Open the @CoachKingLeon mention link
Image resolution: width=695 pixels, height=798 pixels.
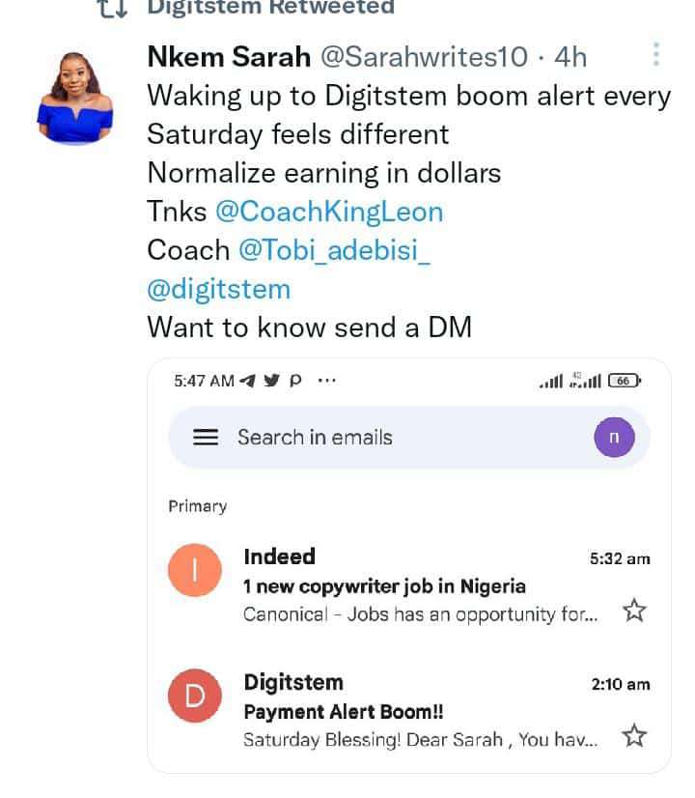click(x=329, y=212)
